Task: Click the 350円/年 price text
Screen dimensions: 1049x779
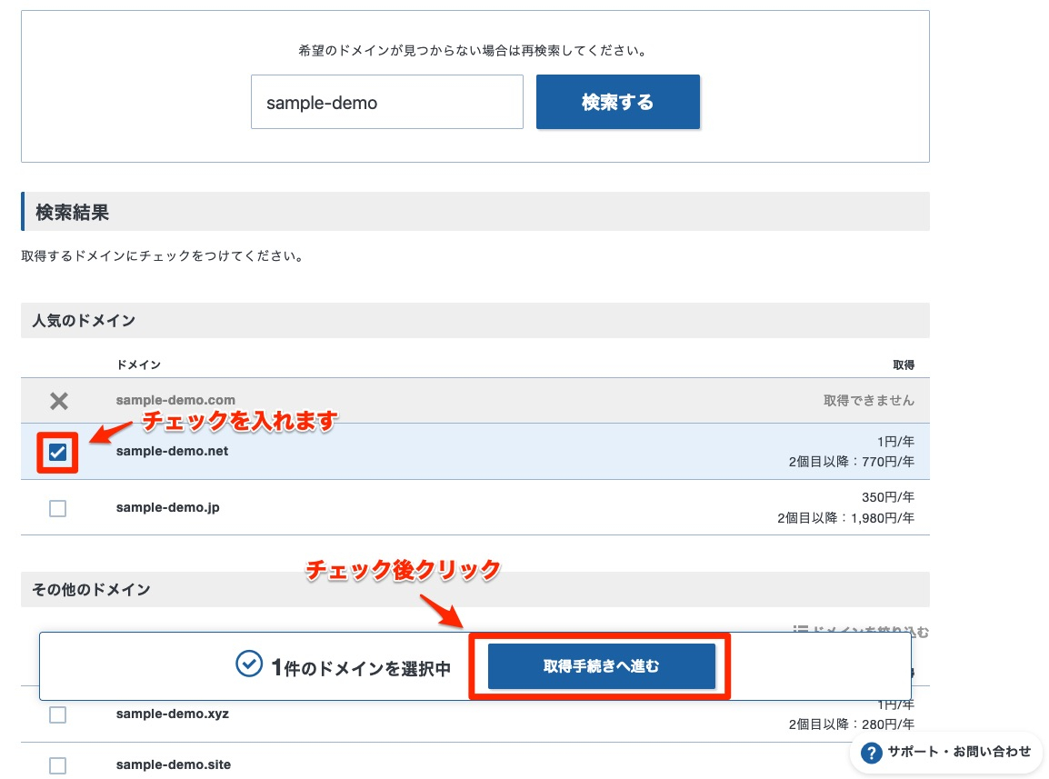Action: tap(888, 497)
